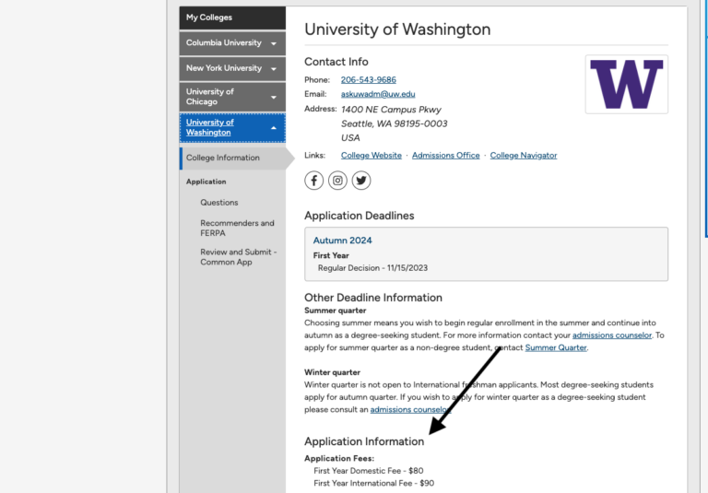Viewport: 708px width, 493px height.
Task: Expand New York University dropdown arrow
Action: 274,68
